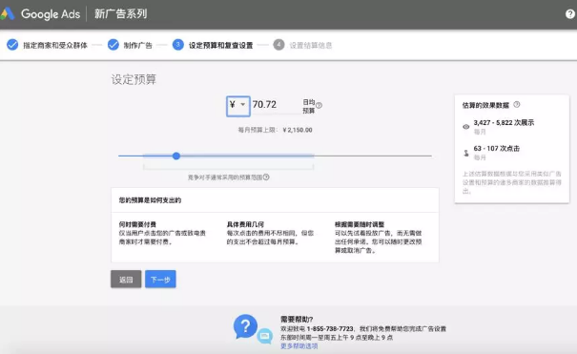Select 设定预算和复查设置 step
This screenshot has width=577, height=354.
pos(221,45)
